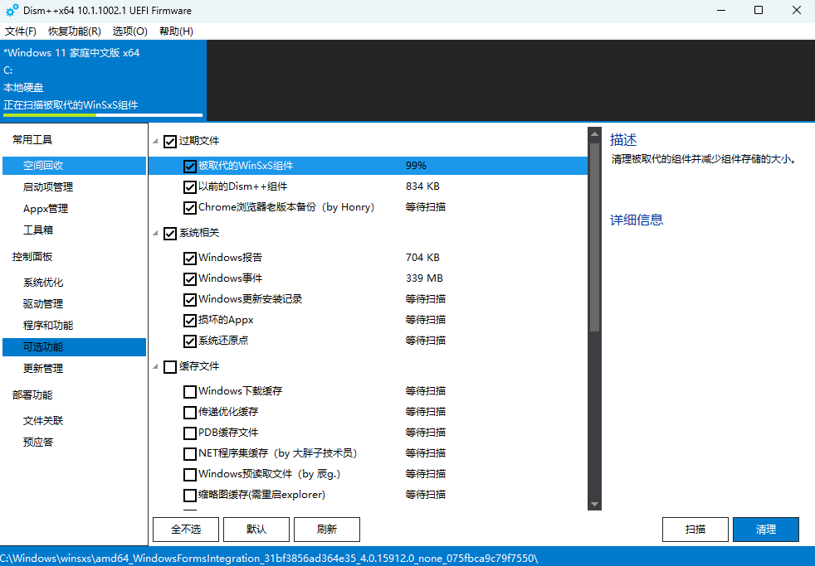Select 空间回收 in the sidebar
The image size is (815, 566).
[75, 166]
